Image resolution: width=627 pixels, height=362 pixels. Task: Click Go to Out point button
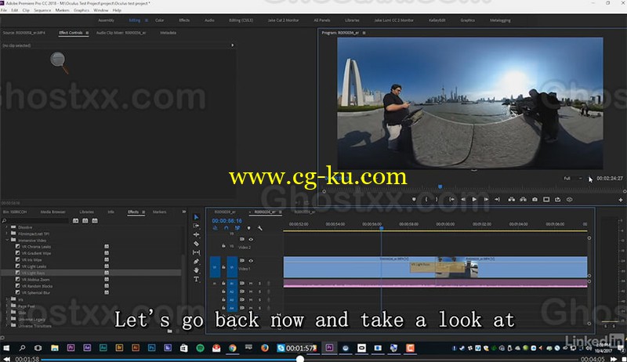[x=497, y=199]
